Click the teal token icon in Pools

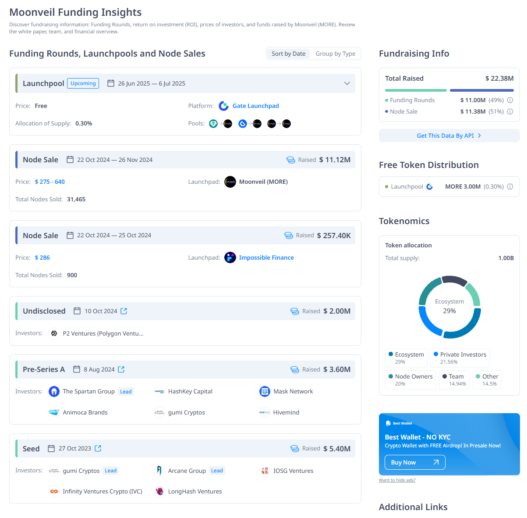213,124
